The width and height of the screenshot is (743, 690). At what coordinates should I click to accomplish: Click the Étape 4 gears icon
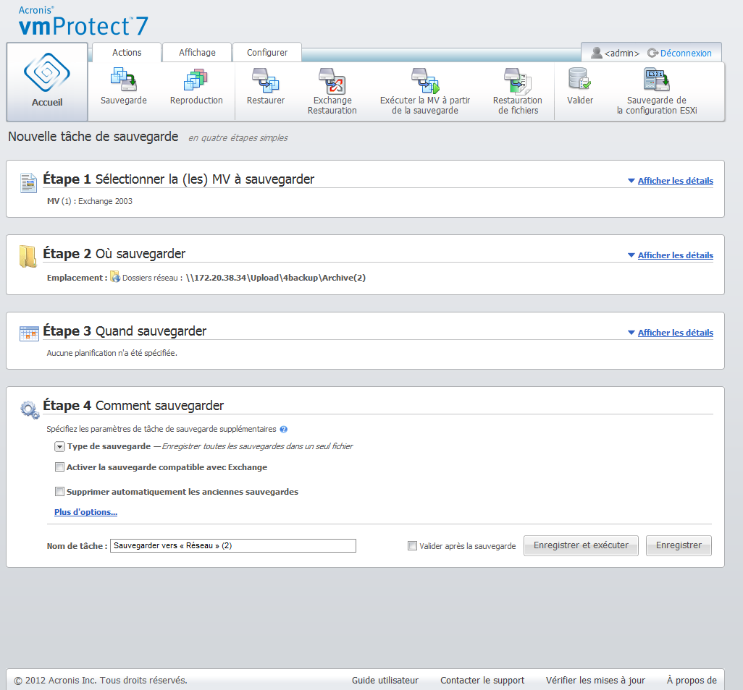pyautogui.click(x=30, y=409)
